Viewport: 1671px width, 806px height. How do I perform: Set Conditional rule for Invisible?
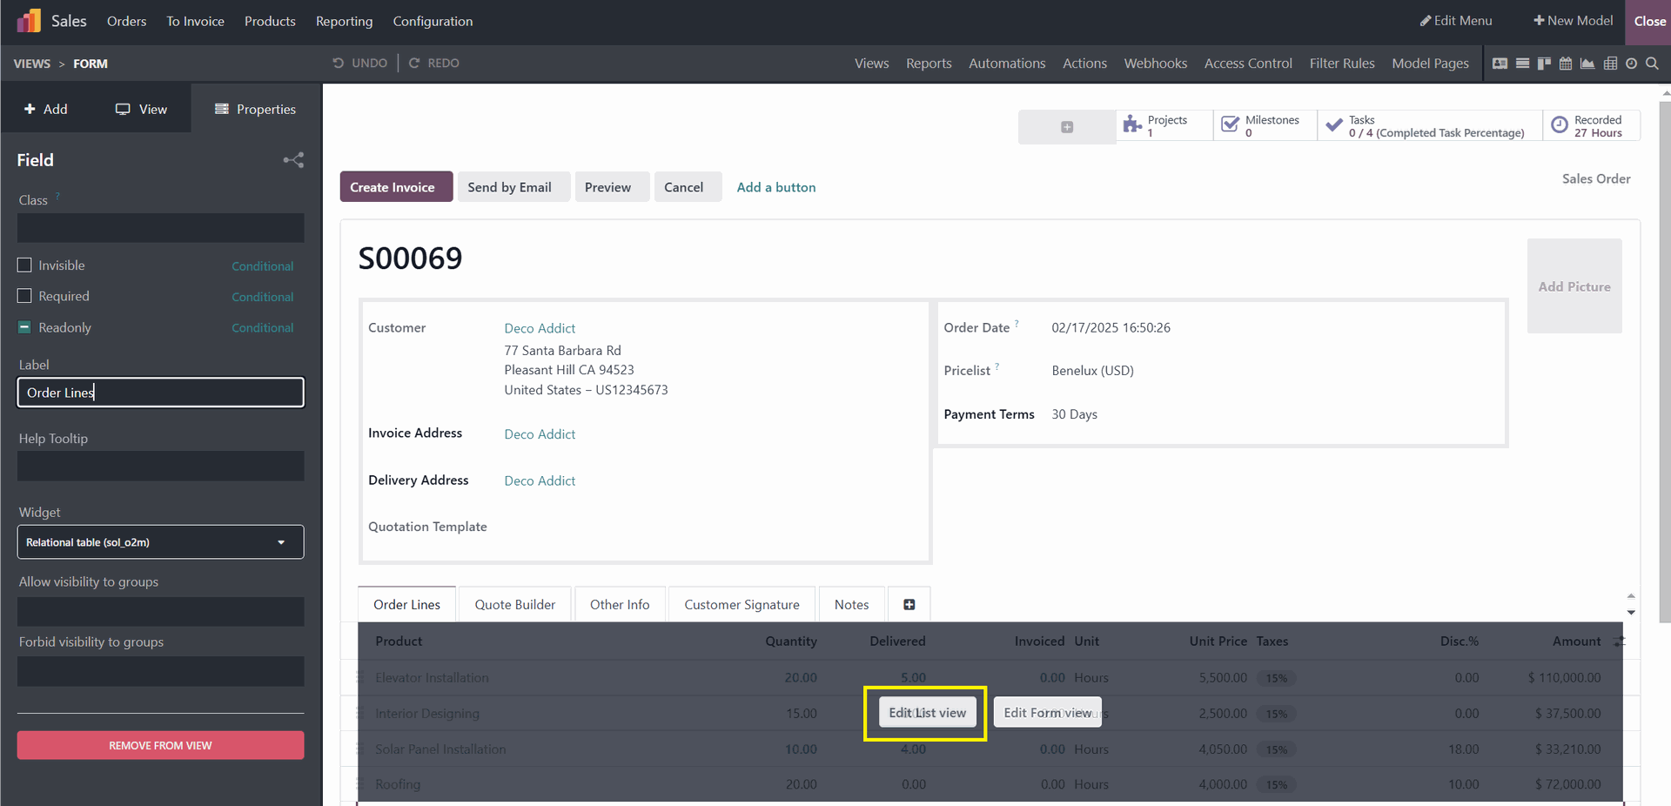[x=262, y=266]
